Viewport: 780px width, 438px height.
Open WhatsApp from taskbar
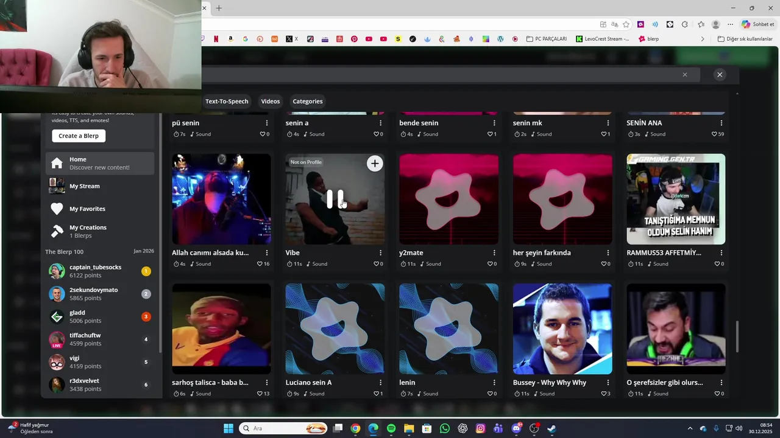pos(445,428)
